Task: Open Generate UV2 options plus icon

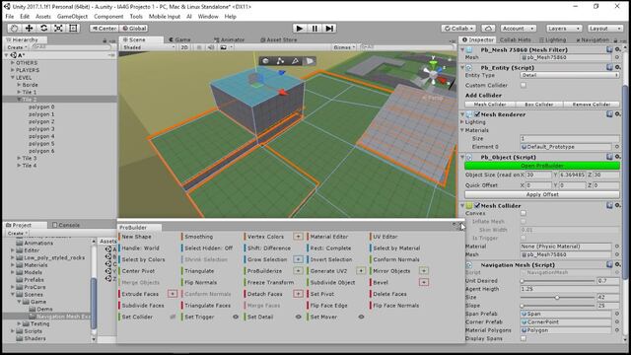Action: pyautogui.click(x=361, y=271)
